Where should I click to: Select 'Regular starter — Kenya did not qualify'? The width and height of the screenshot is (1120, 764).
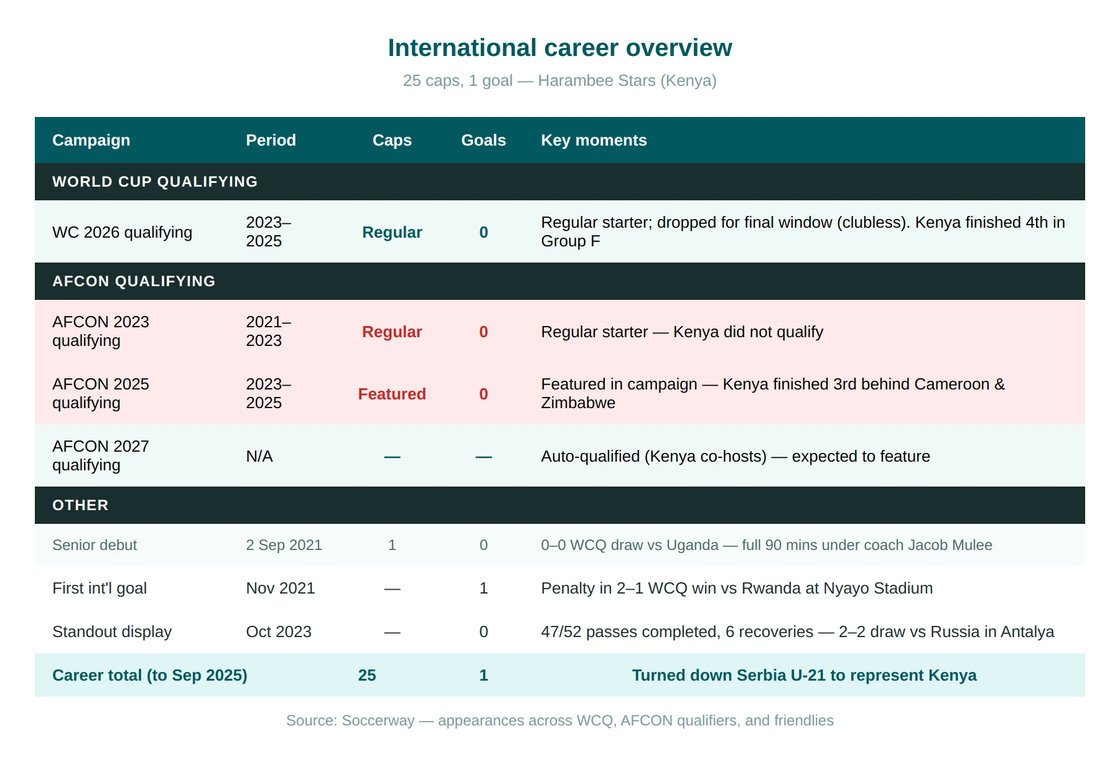point(682,332)
